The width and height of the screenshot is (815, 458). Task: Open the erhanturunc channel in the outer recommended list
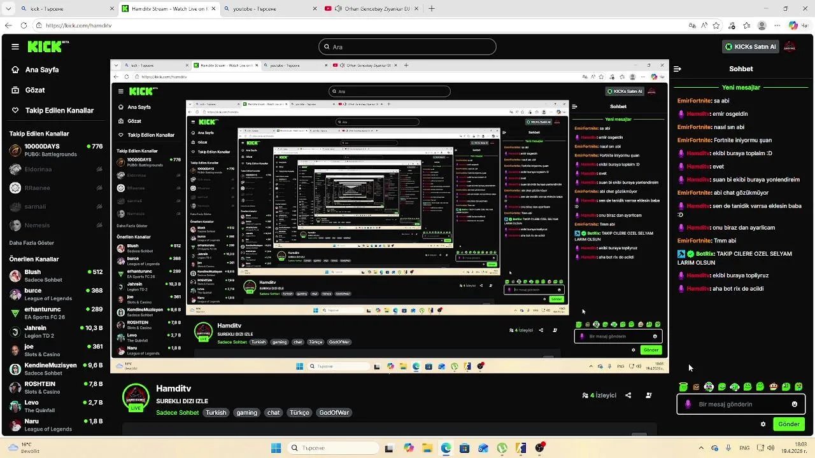click(55, 313)
